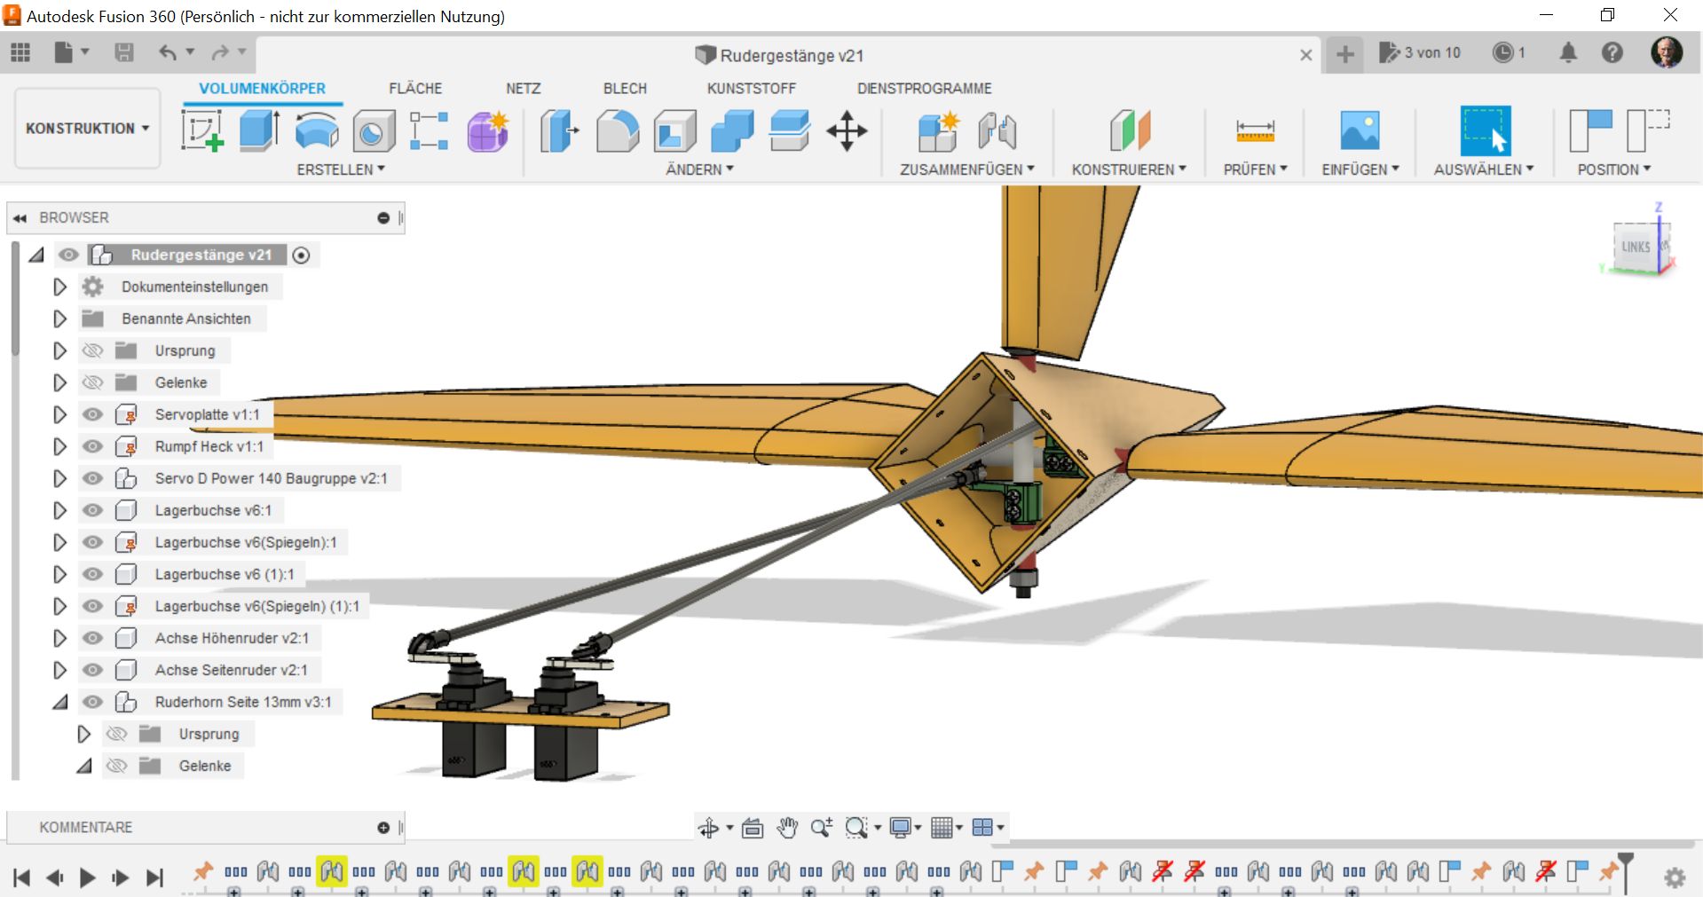
Task: Undo the last action
Action: click(168, 53)
